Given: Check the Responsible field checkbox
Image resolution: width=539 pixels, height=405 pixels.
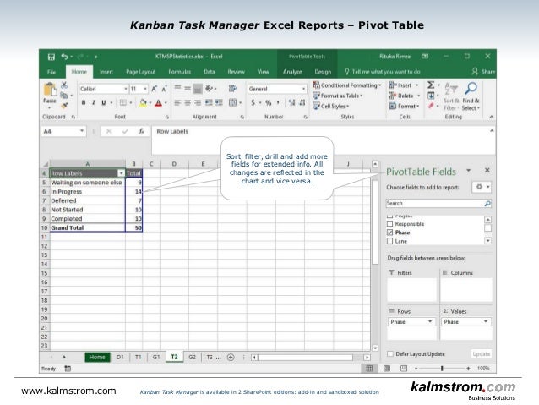Looking at the screenshot, I should point(389,224).
